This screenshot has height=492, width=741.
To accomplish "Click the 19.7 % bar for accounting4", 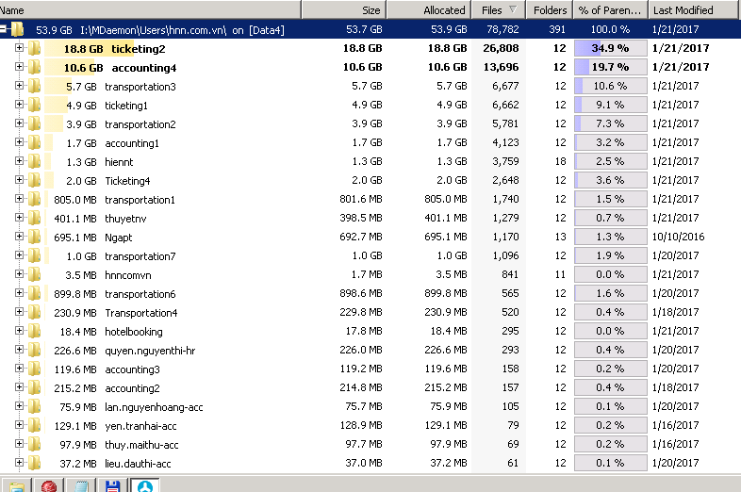I will point(611,67).
